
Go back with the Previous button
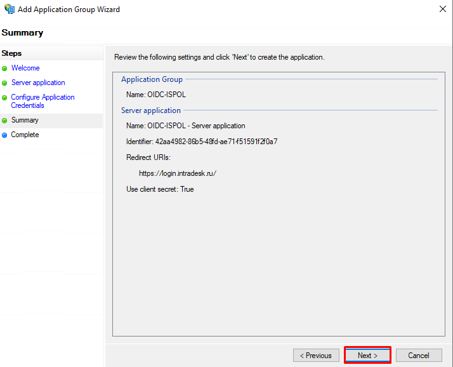[316, 355]
